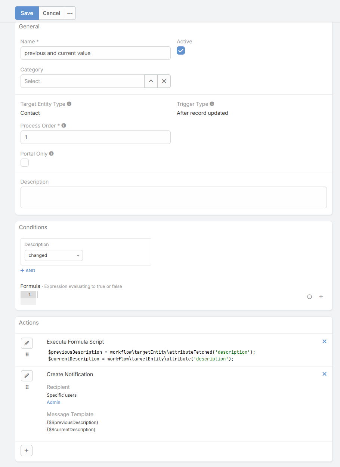Grab the drag handle of Execute Formula Script

click(x=27, y=354)
